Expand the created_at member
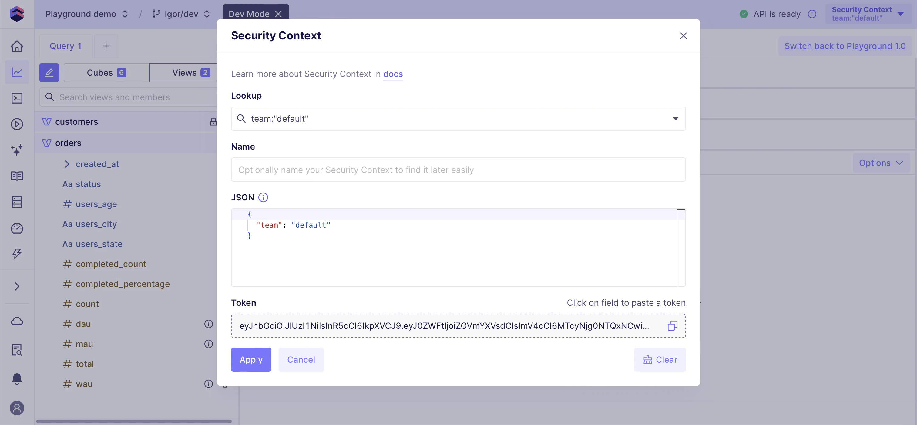917x425 pixels. coord(67,164)
